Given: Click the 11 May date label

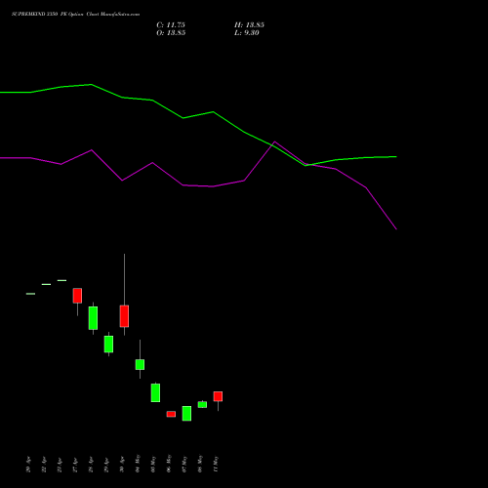Looking at the screenshot, I should 216,464.
